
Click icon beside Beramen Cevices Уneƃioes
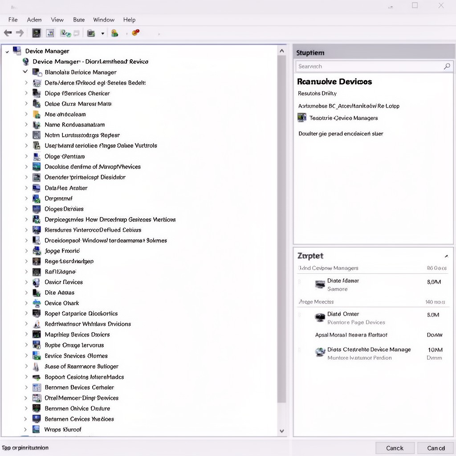pos(37,419)
